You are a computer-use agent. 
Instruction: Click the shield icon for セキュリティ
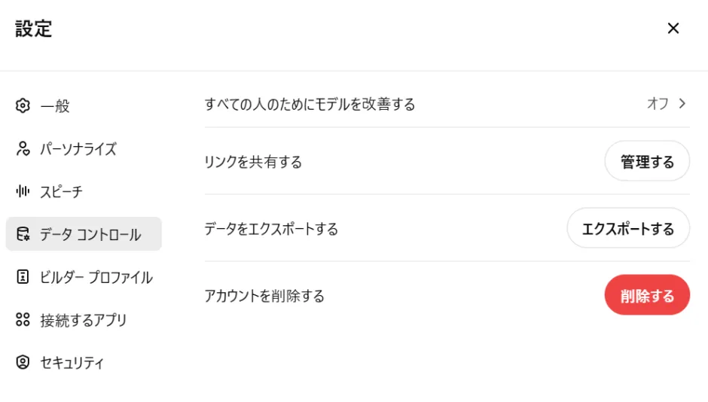(x=23, y=363)
